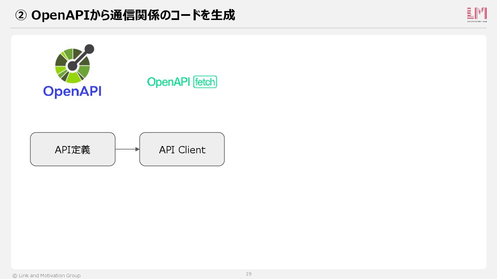
Task: Select the API定義 box
Action: tap(73, 149)
